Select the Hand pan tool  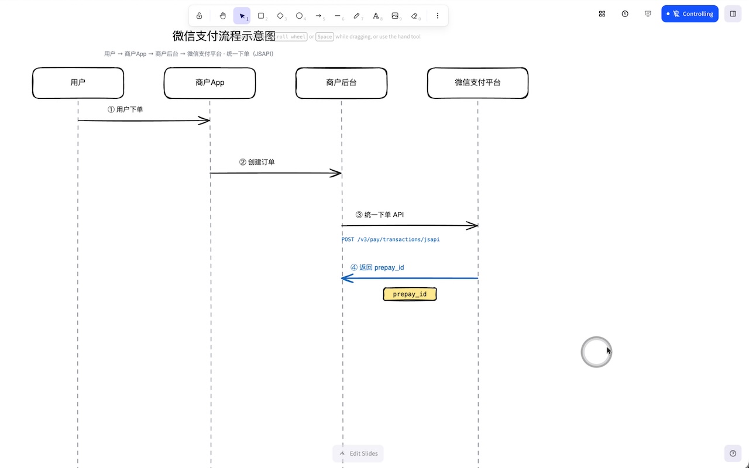(x=222, y=16)
